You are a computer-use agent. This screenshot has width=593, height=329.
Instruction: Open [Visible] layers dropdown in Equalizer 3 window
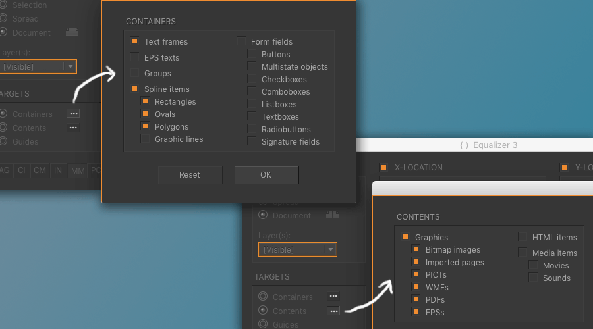click(x=330, y=249)
